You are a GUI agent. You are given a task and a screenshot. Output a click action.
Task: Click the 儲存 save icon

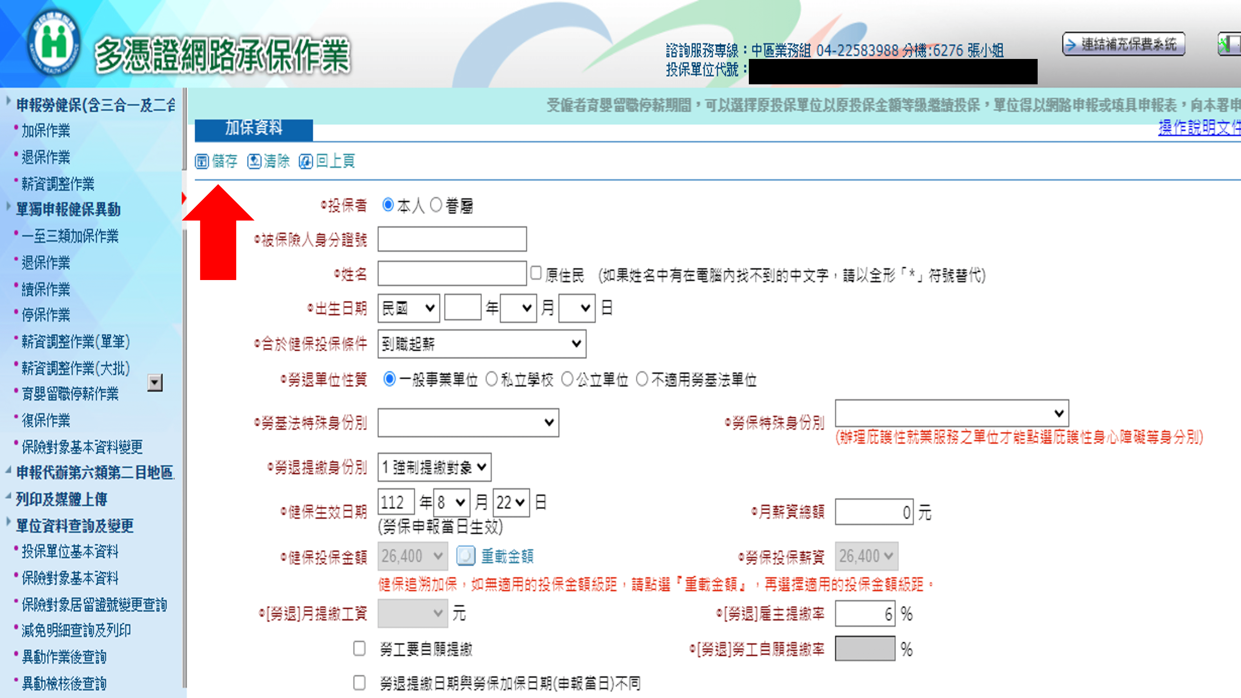pos(201,161)
